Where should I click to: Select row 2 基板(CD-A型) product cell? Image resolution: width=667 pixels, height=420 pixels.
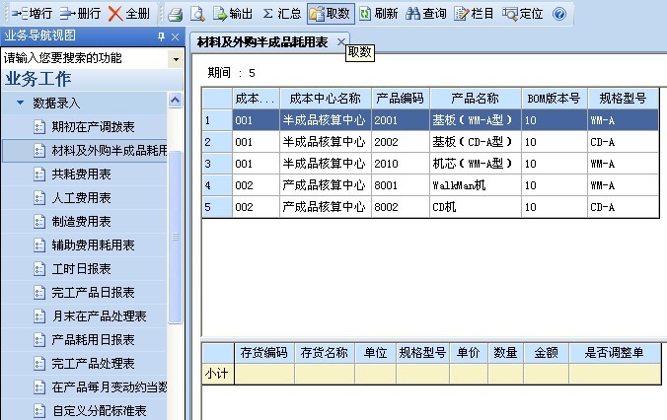[476, 142]
